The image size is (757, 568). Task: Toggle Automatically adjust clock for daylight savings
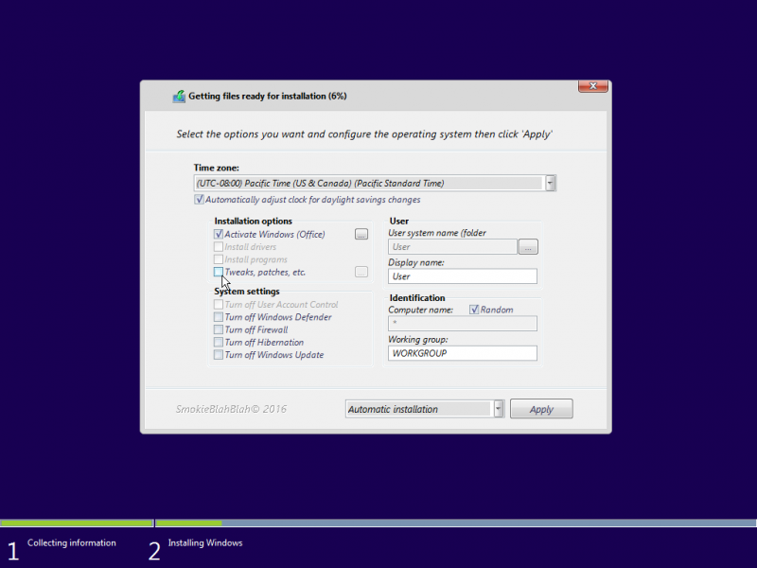pos(199,200)
